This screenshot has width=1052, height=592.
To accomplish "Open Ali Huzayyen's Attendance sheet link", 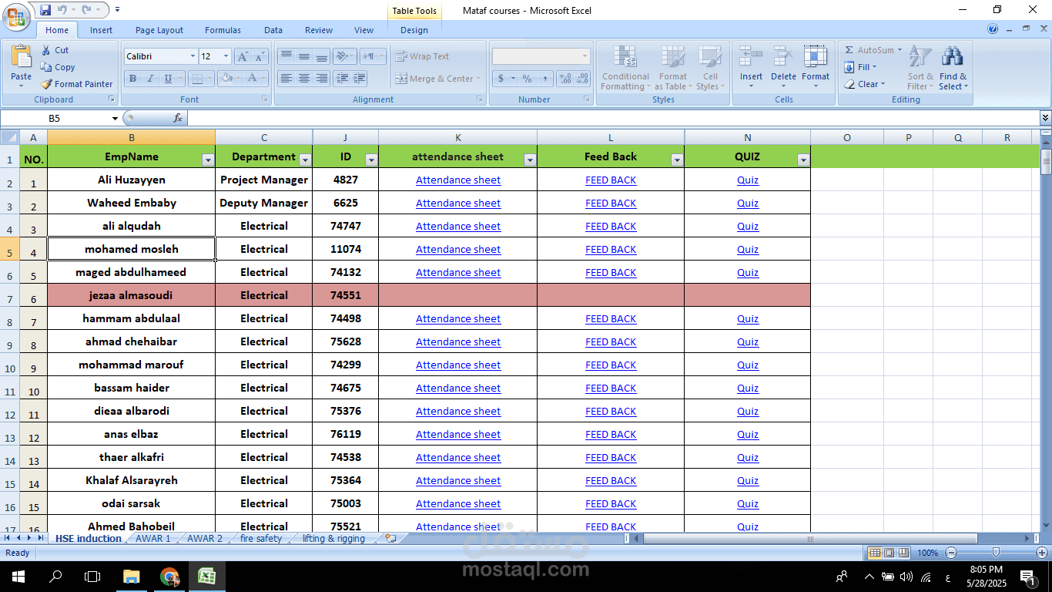I will (x=458, y=180).
